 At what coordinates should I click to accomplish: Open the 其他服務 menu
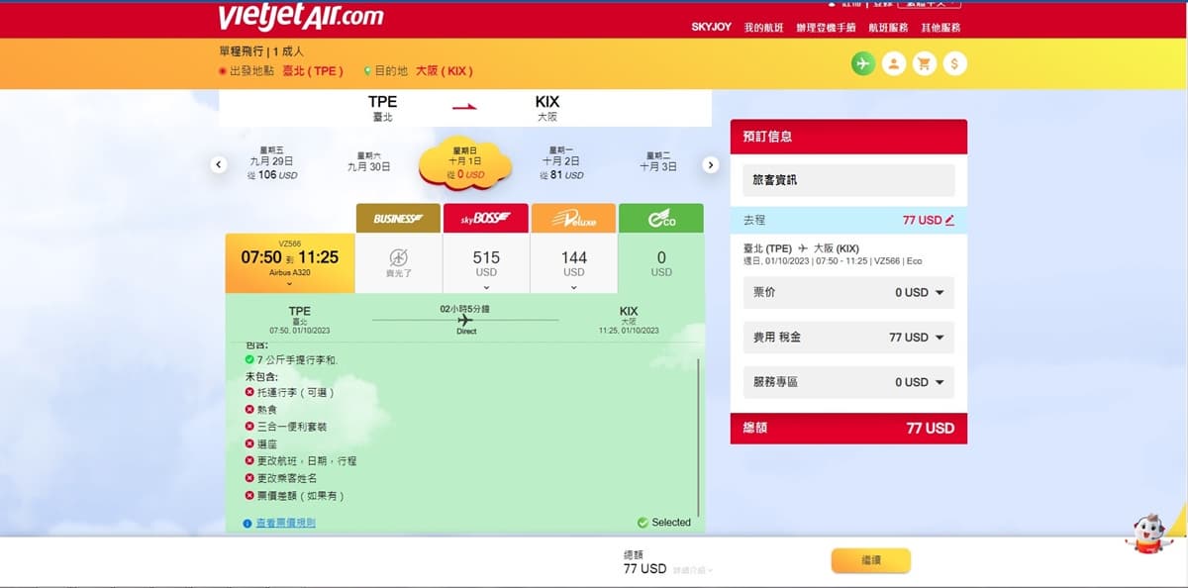coord(940,28)
